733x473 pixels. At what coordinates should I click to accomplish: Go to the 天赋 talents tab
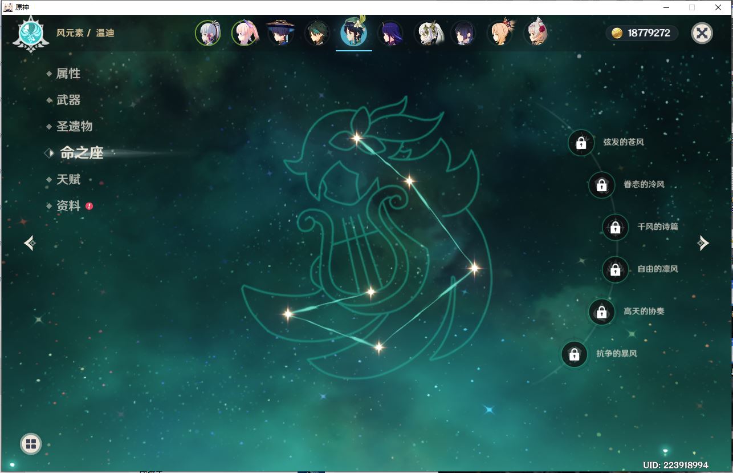68,179
